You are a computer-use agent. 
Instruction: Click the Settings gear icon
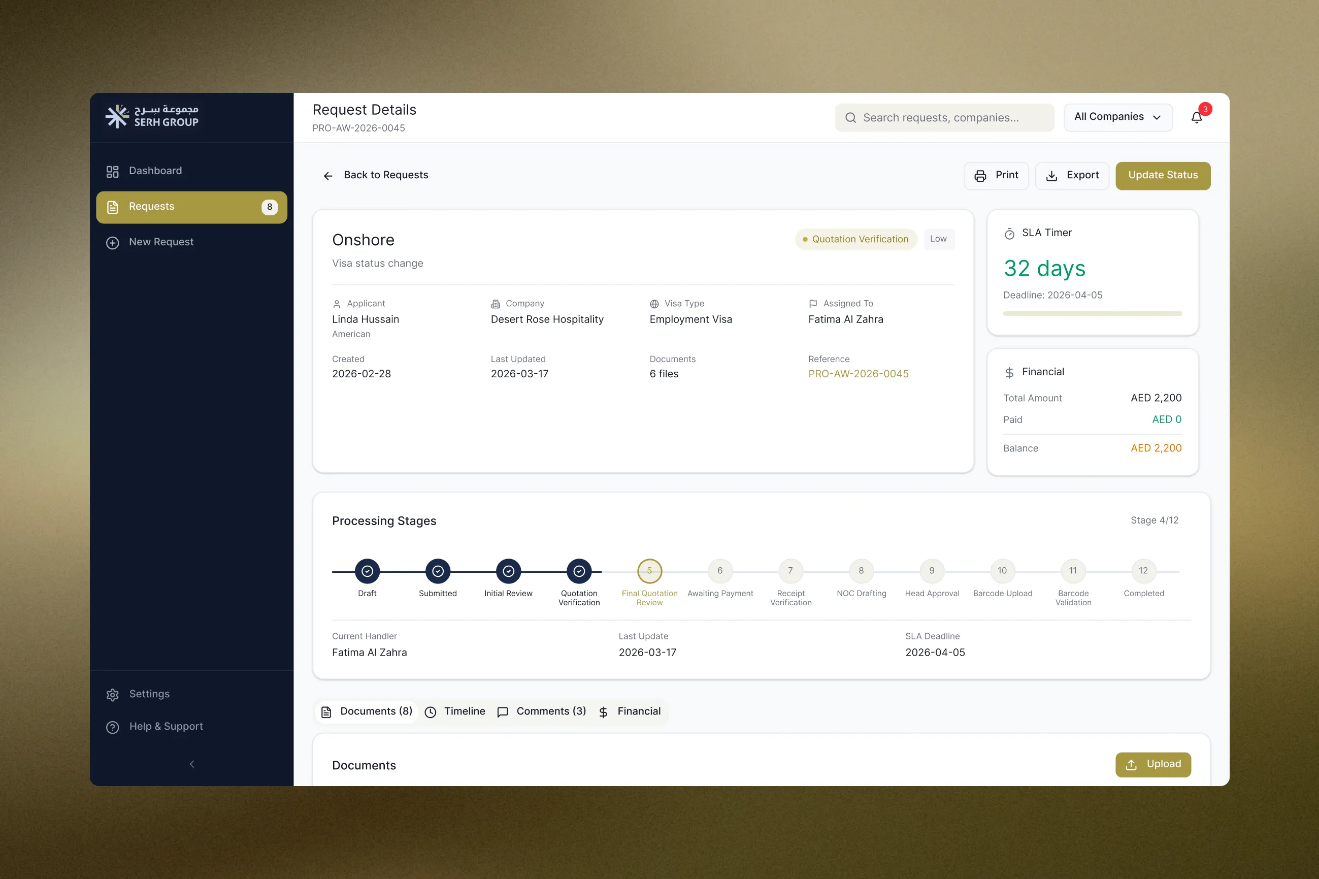(x=113, y=695)
